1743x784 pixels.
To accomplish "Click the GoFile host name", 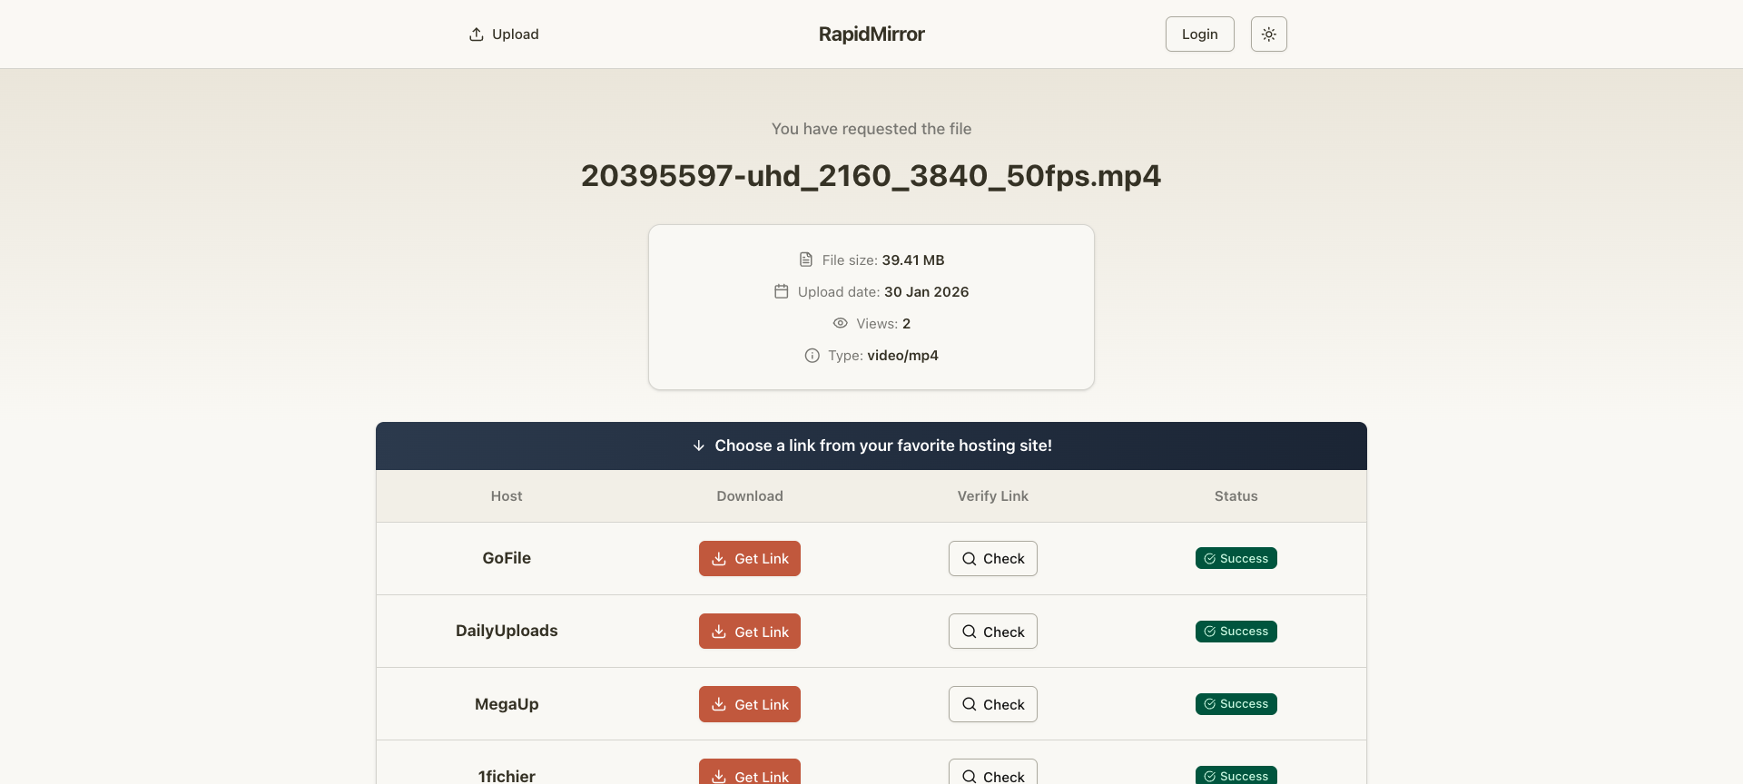I will 507,558.
